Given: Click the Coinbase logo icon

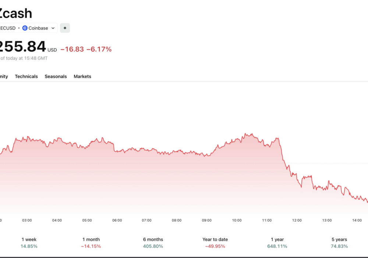Looking at the screenshot, I should tap(25, 28).
